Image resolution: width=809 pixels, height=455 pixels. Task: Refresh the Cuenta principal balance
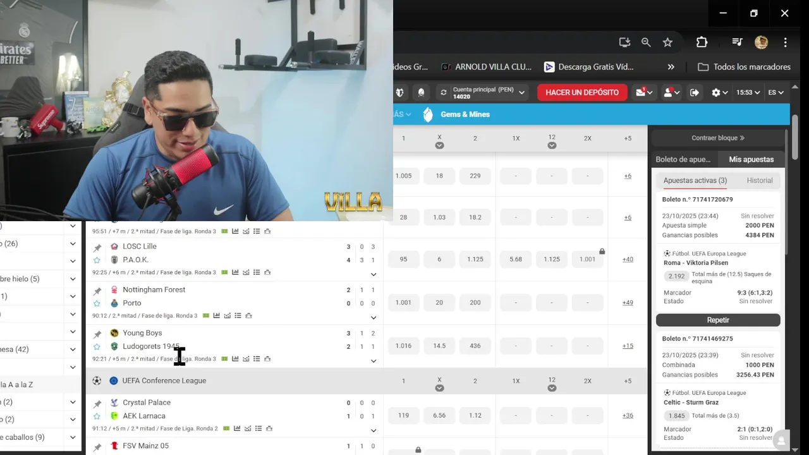pos(444,92)
